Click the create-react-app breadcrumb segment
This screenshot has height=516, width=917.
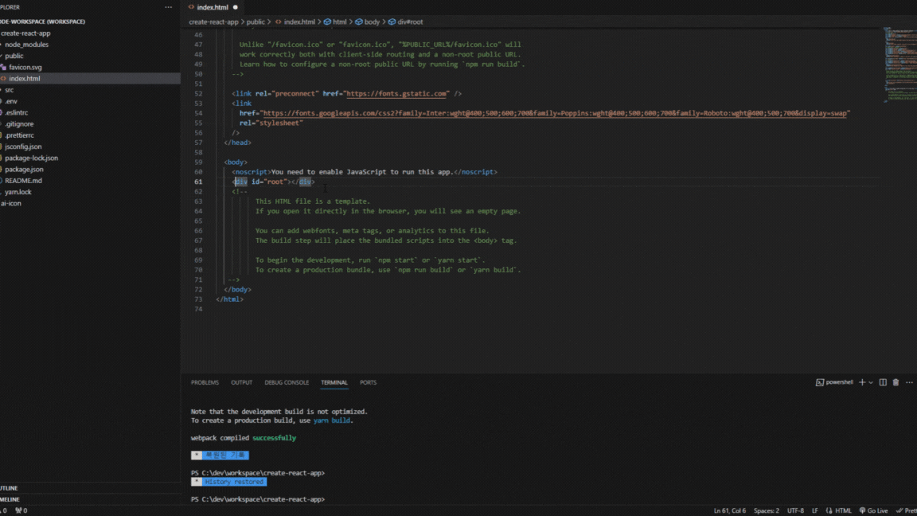point(213,22)
